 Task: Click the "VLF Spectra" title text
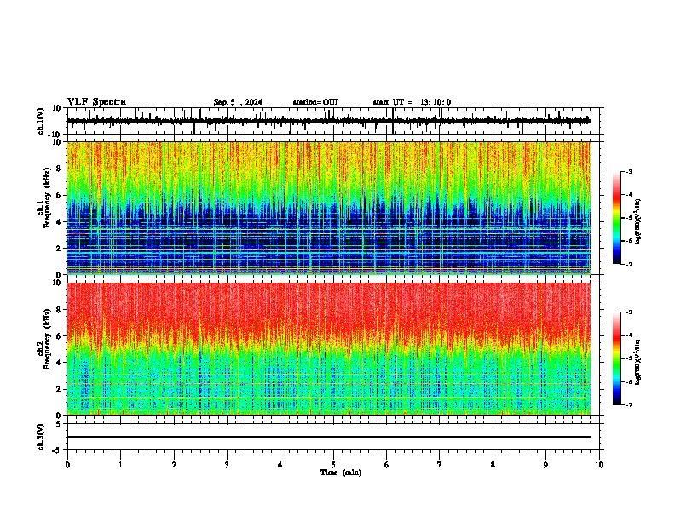point(96,102)
